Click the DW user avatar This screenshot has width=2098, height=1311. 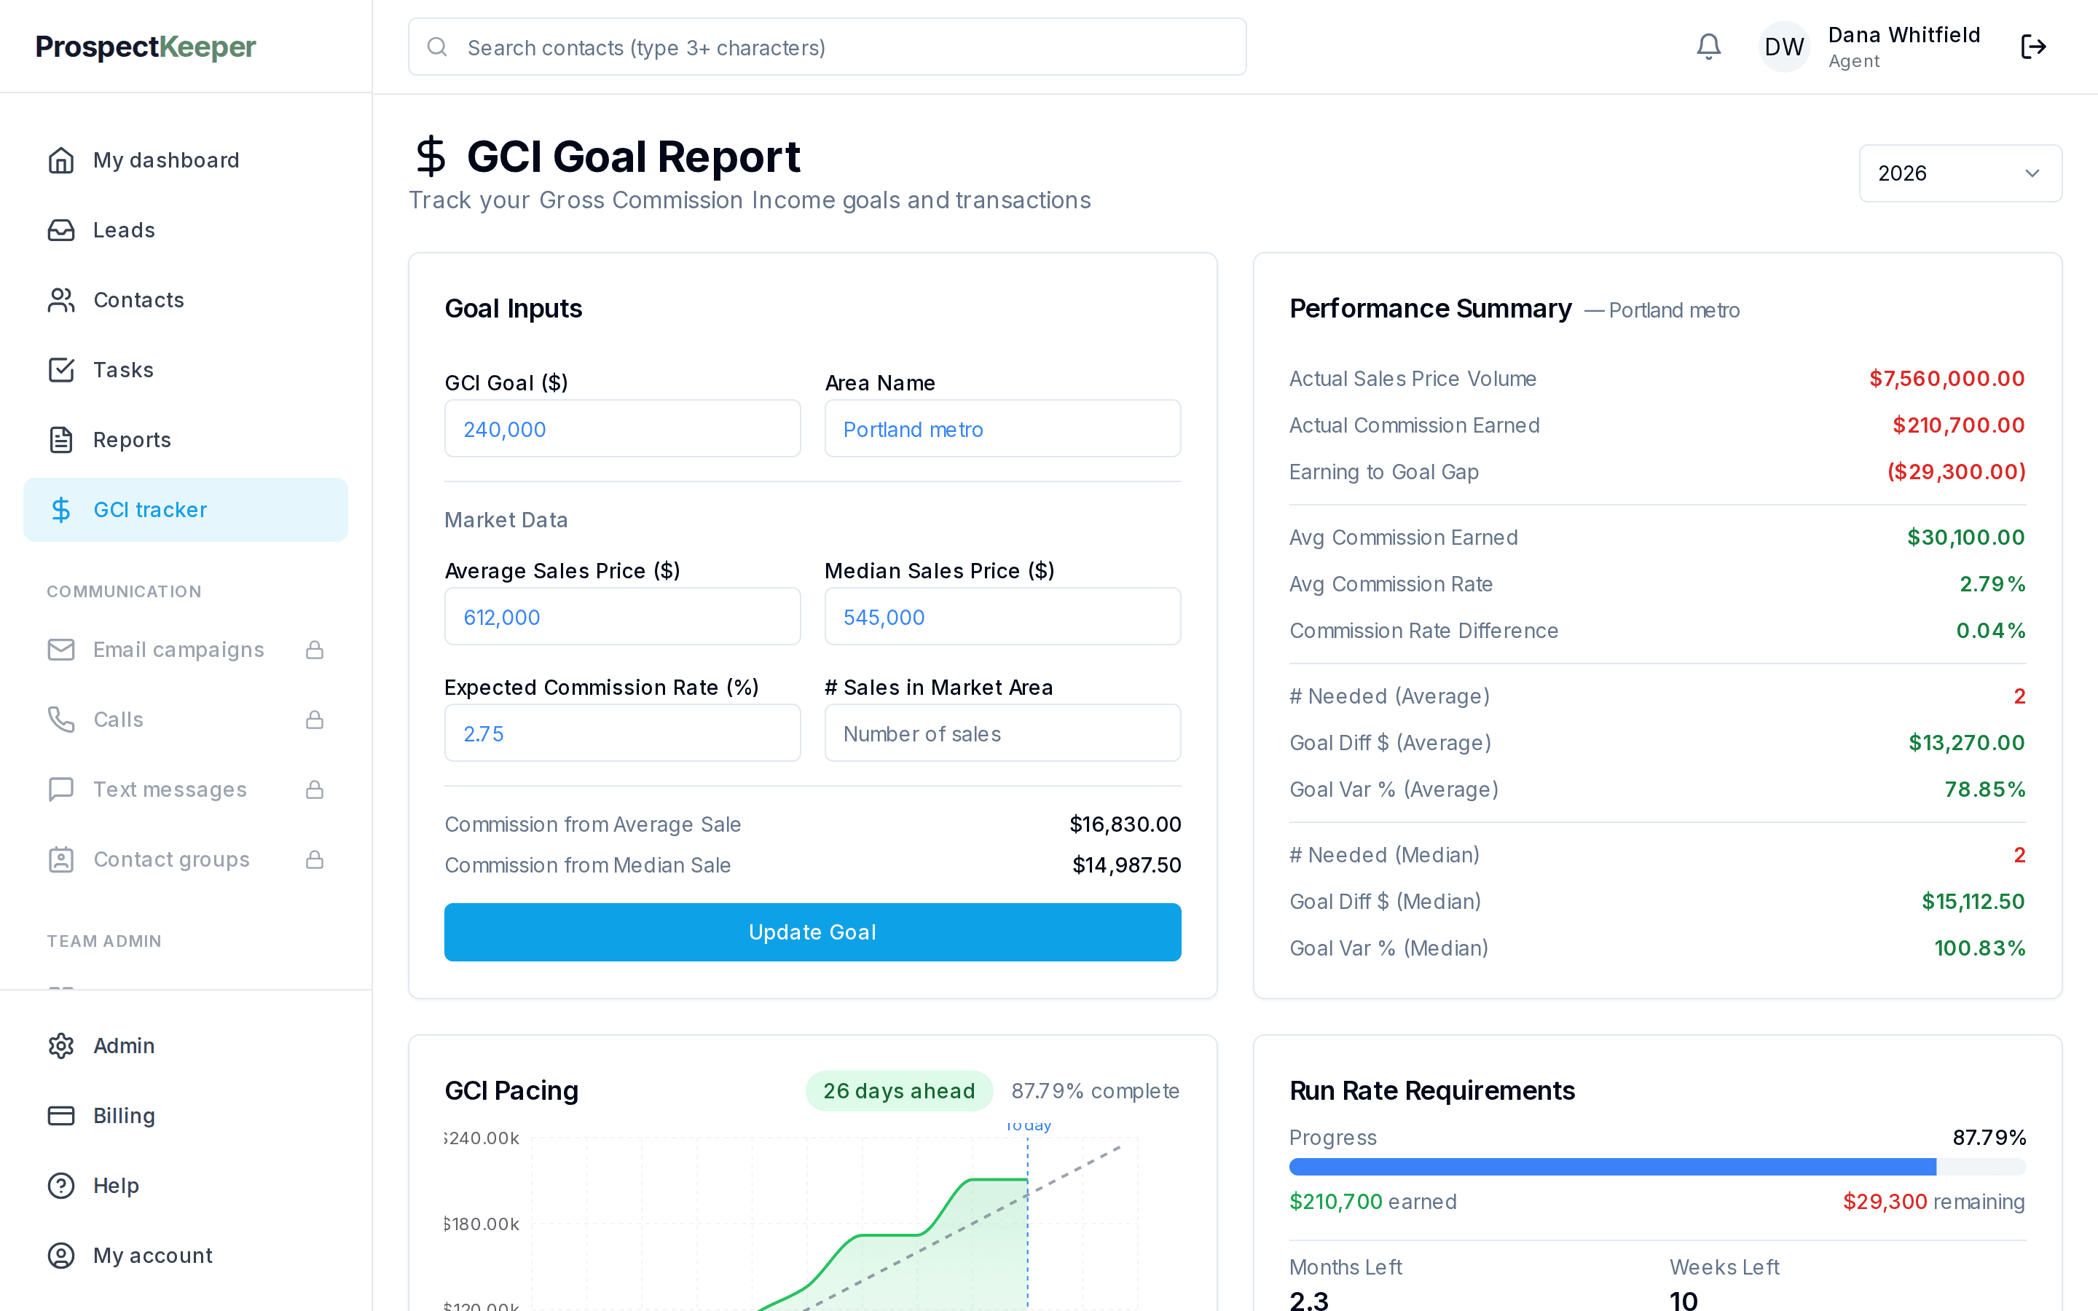coord(1784,47)
